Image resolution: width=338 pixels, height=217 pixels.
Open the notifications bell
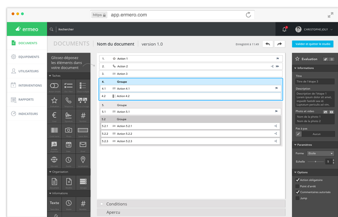pyautogui.click(x=284, y=30)
